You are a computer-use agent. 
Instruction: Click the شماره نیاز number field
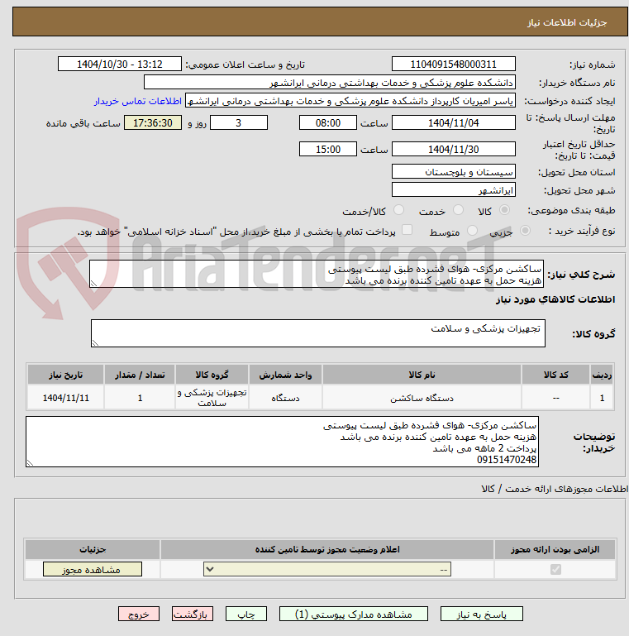pos(454,64)
